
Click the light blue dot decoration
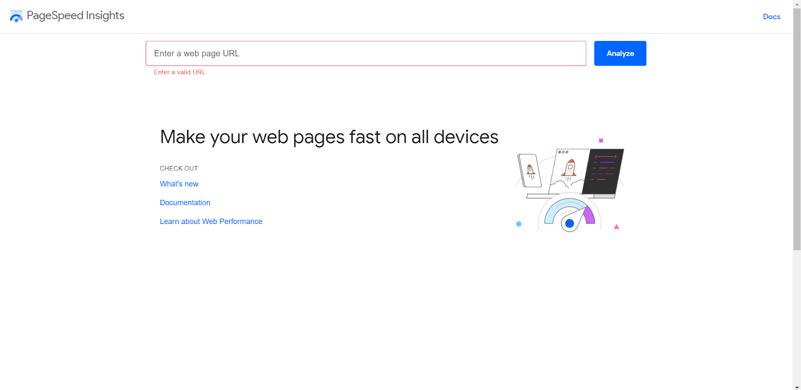519,224
